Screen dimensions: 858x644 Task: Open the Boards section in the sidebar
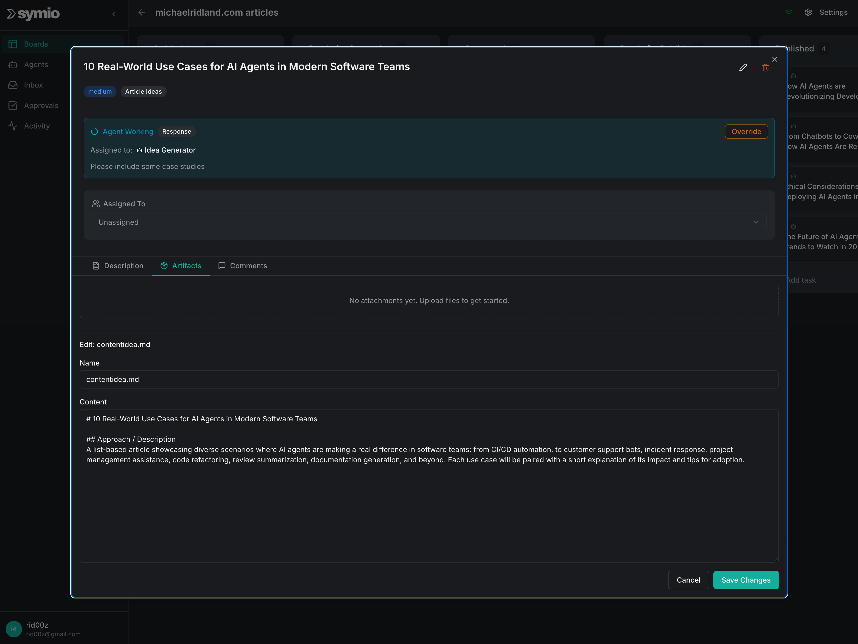[x=36, y=44]
